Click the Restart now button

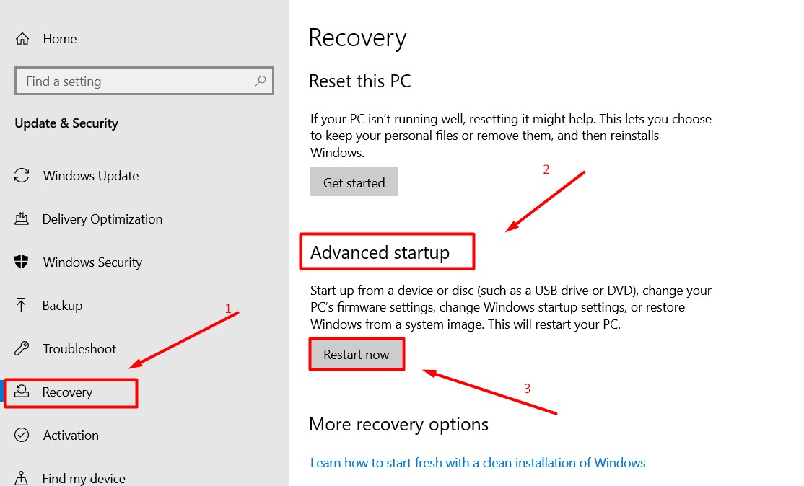coord(357,354)
